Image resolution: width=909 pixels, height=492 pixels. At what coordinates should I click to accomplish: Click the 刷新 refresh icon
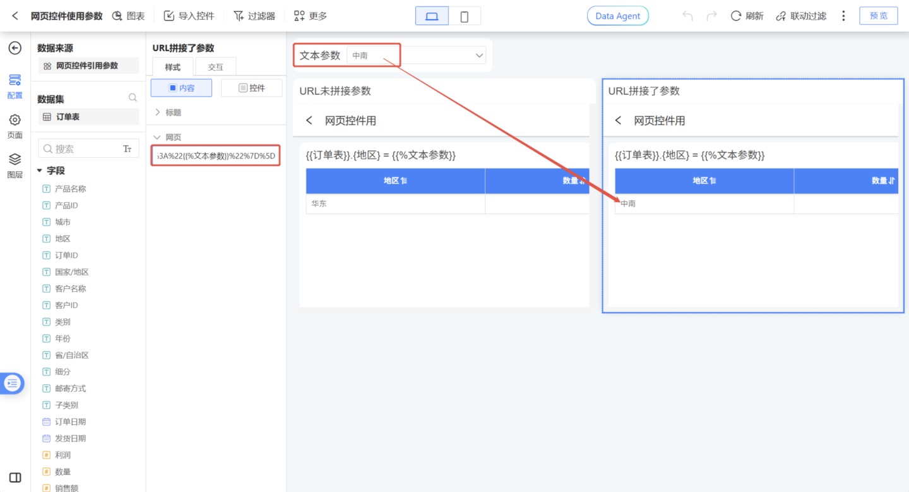736,16
